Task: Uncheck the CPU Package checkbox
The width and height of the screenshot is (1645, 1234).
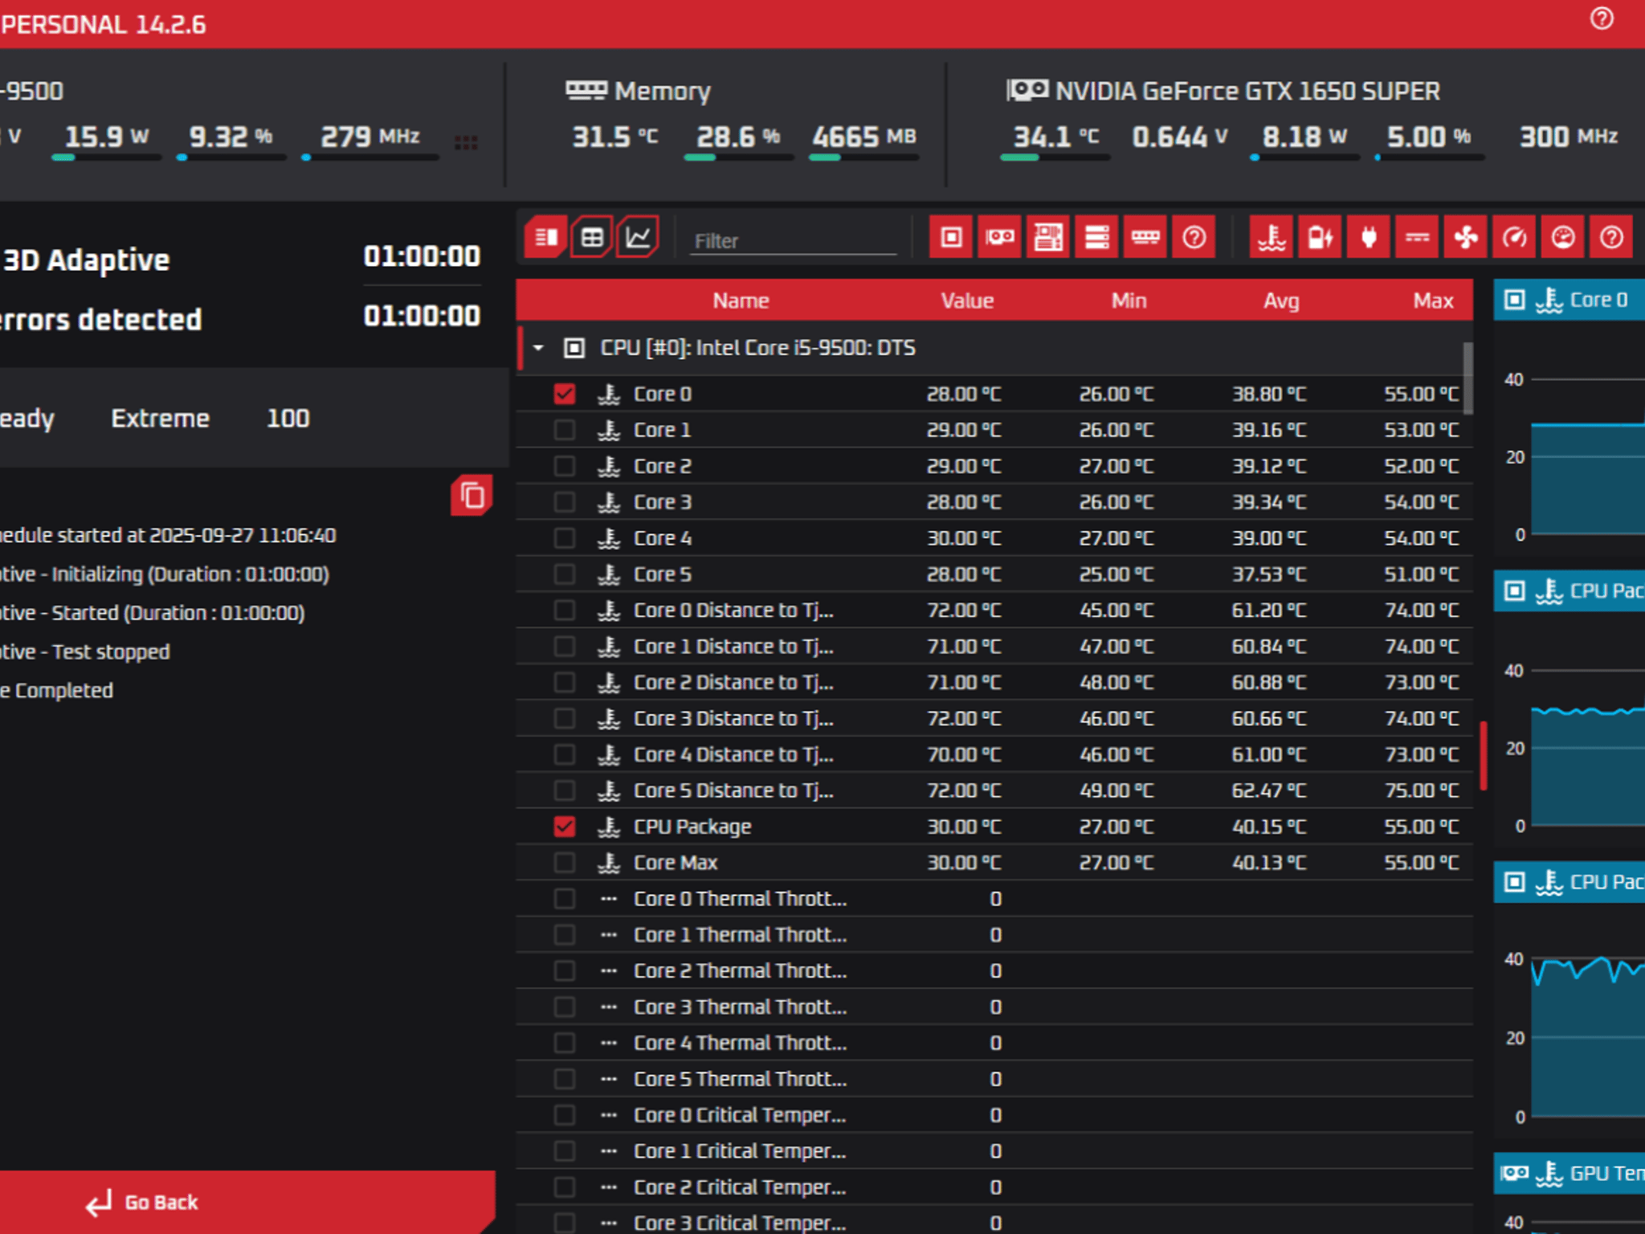Action: click(565, 826)
